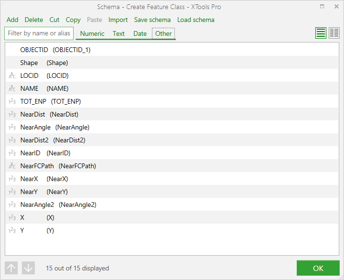Click numeric type icon of Y field
Viewport: 344px width, 280px height.
[12, 231]
